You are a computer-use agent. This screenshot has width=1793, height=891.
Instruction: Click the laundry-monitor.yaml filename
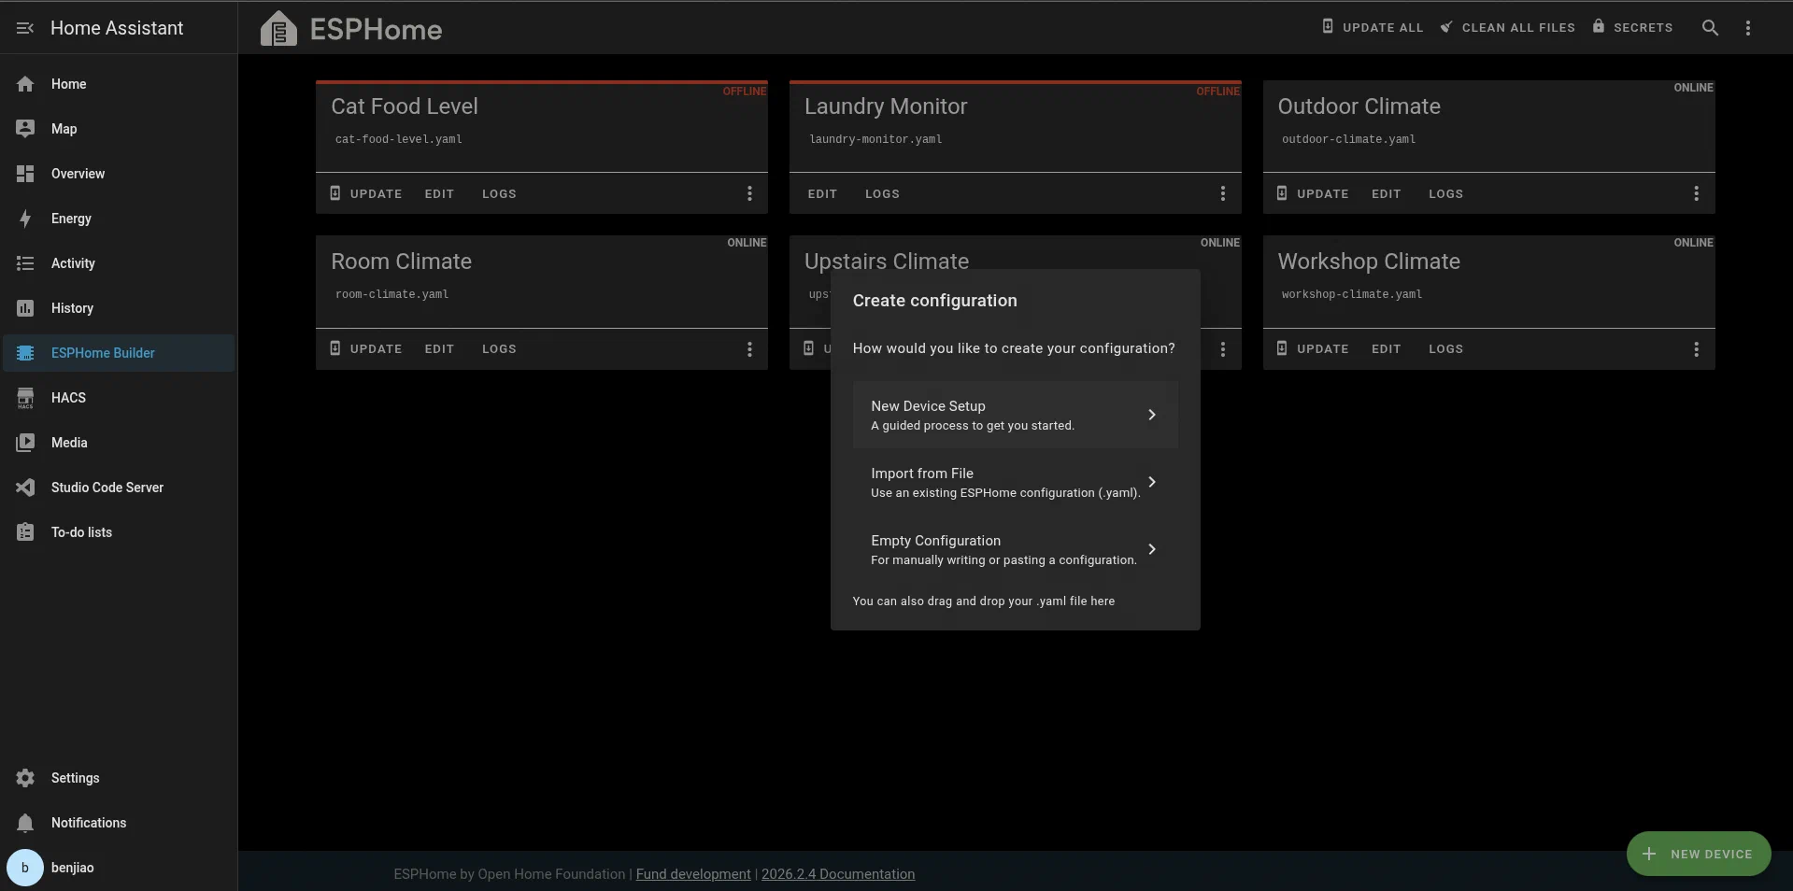(x=875, y=139)
